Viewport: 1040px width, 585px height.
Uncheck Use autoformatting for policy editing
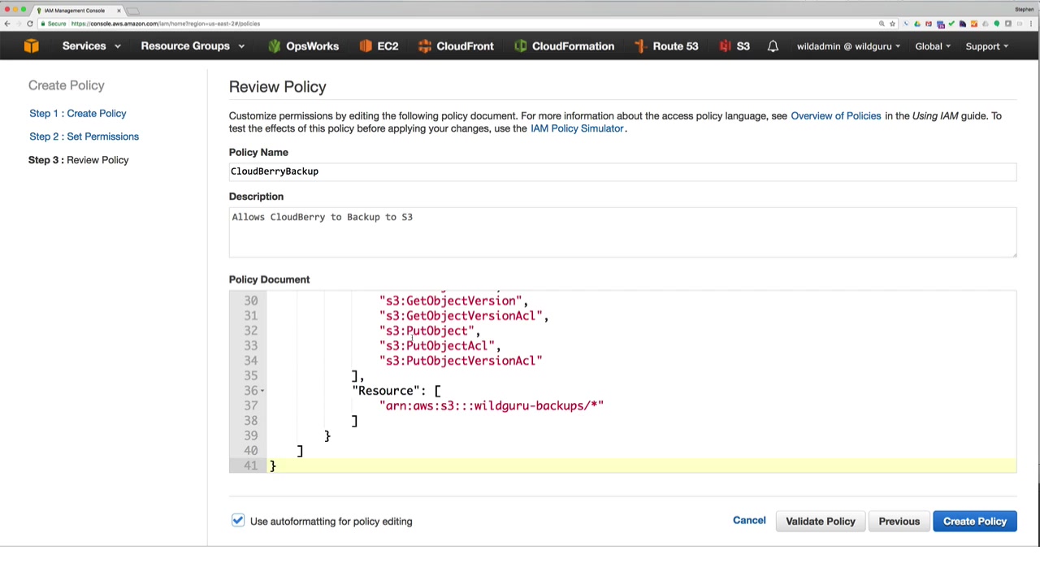pyautogui.click(x=238, y=521)
